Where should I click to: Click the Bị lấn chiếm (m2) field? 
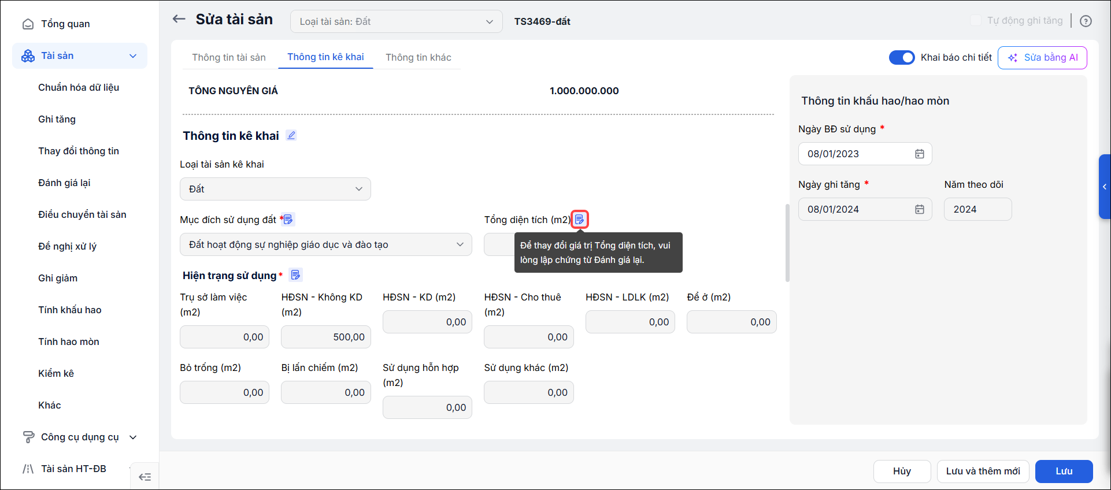[x=326, y=392]
